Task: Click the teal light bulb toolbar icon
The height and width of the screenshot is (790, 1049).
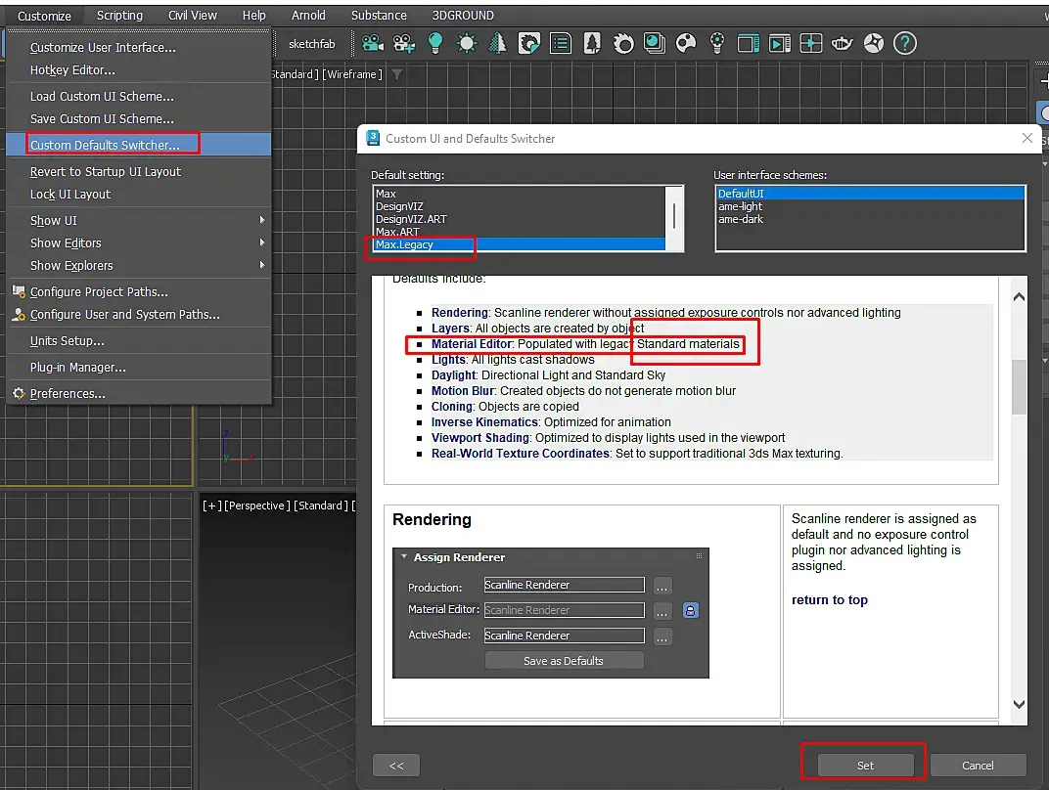Action: (x=434, y=43)
